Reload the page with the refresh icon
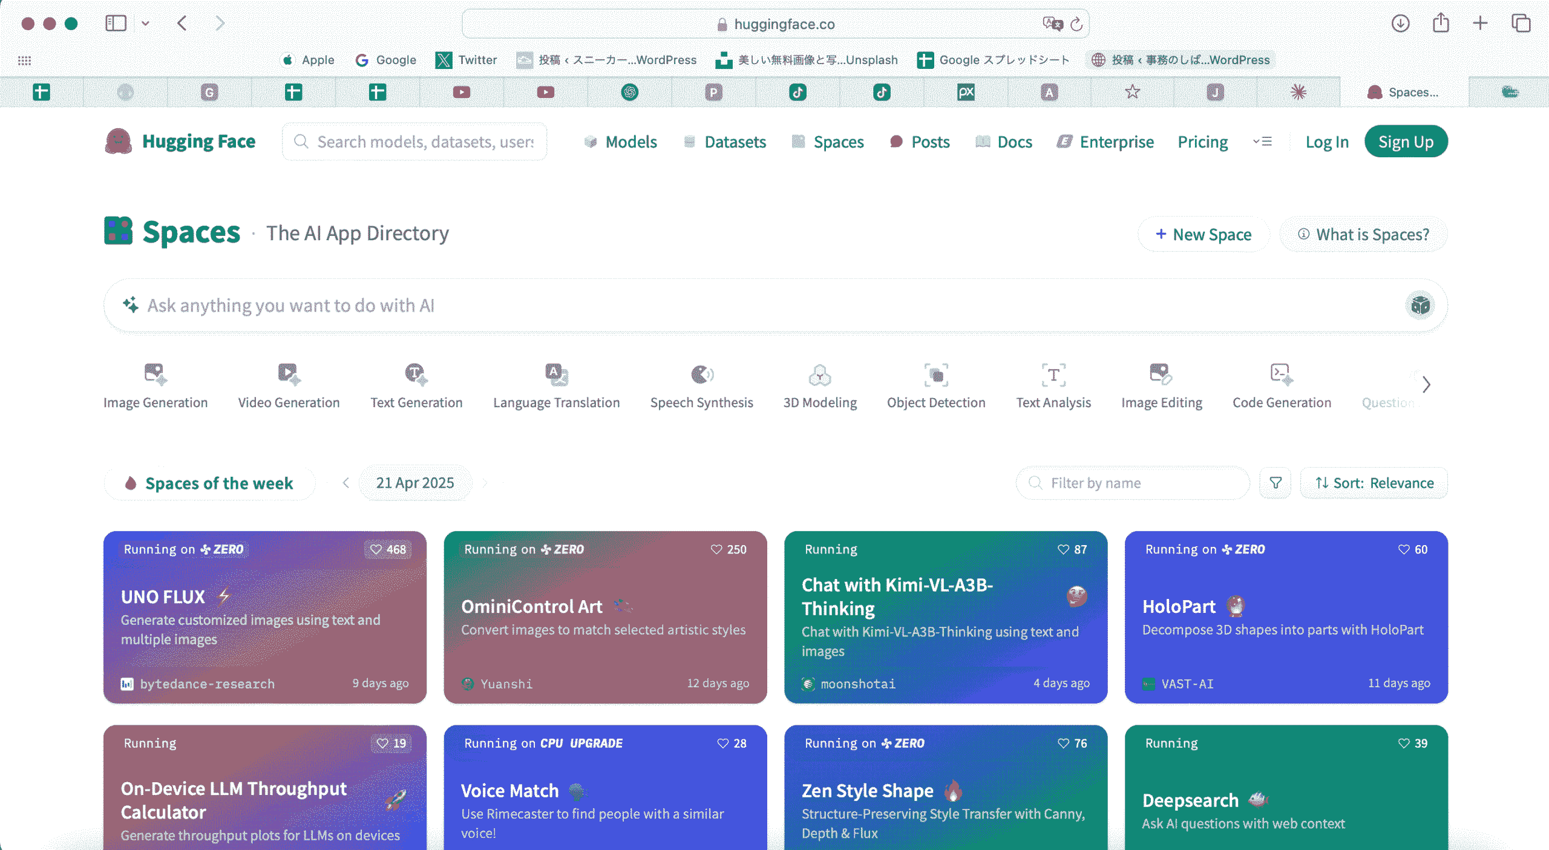The height and width of the screenshot is (850, 1549). pos(1076,24)
